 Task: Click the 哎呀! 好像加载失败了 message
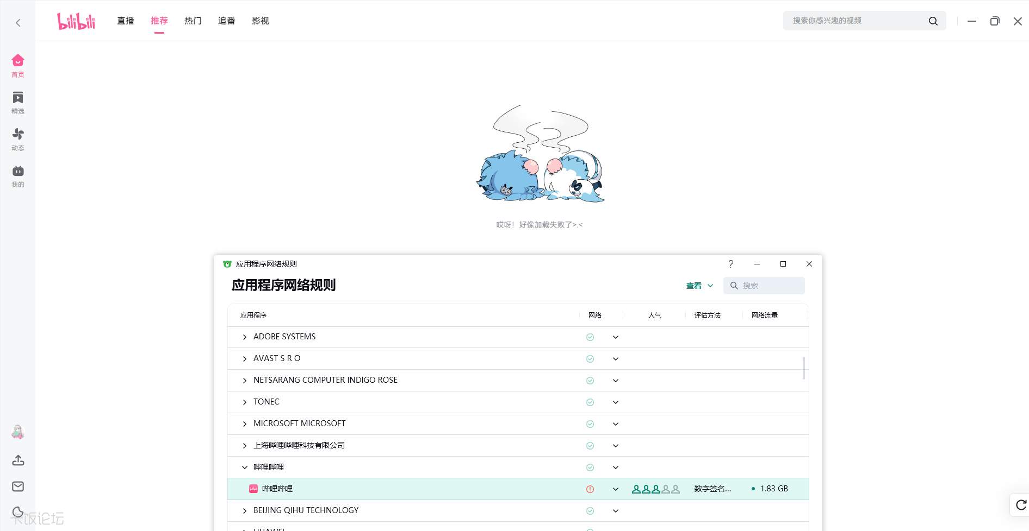point(539,225)
